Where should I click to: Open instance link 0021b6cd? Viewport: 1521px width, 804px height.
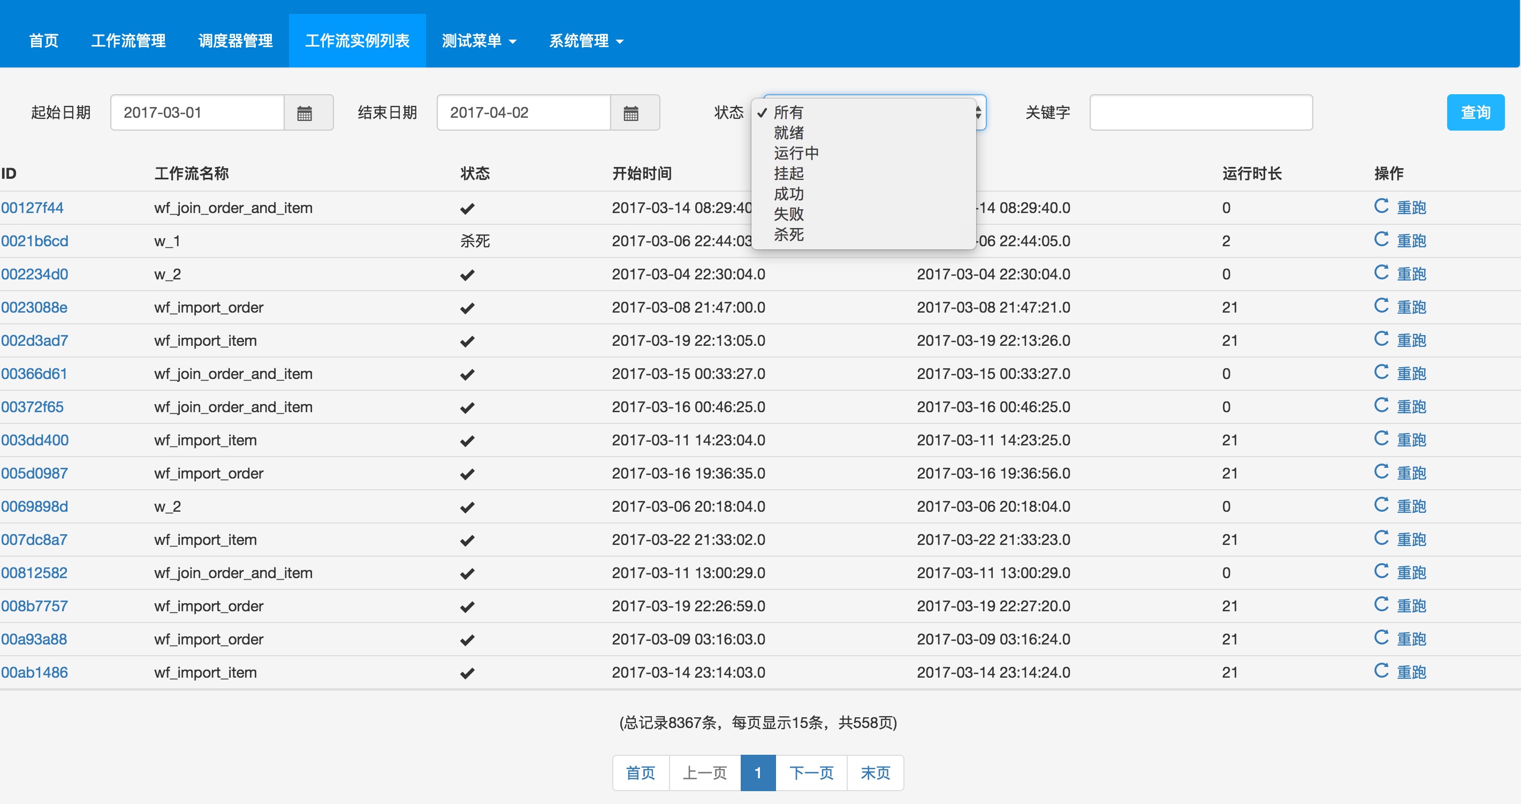tap(34, 241)
